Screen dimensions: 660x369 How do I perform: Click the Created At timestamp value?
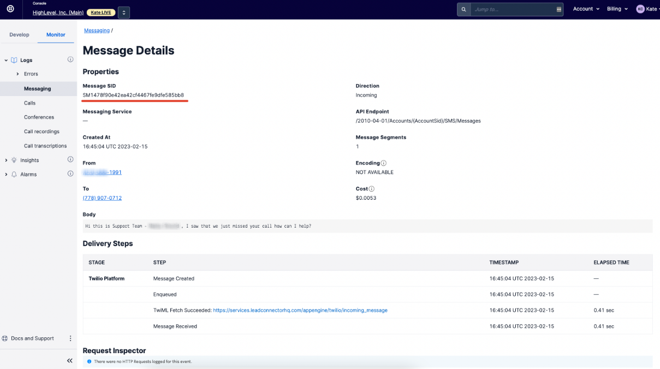click(x=115, y=146)
